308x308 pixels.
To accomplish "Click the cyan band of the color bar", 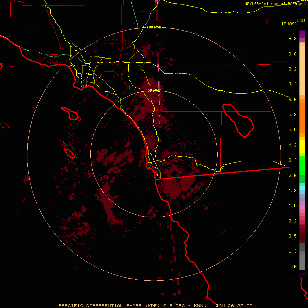I will pos(302,188).
